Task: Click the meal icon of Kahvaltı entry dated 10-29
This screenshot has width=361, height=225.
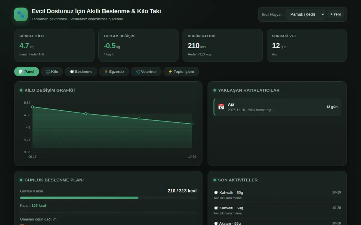Action: click(216, 193)
